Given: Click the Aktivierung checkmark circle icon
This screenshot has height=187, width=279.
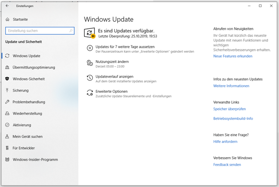Looking at the screenshot, I should point(7,125).
